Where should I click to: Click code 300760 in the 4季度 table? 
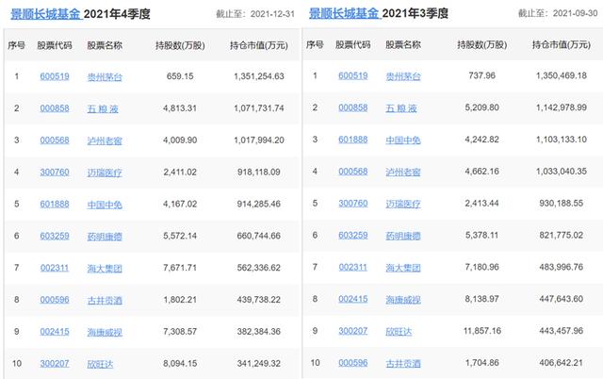[x=55, y=173]
